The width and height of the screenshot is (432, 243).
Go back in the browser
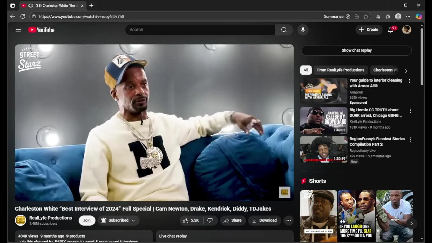pyautogui.click(x=12, y=16)
